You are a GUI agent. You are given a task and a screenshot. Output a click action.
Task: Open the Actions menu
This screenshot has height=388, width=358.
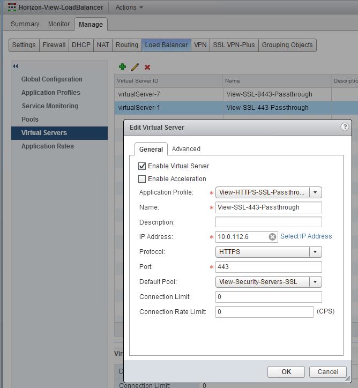pos(129,8)
